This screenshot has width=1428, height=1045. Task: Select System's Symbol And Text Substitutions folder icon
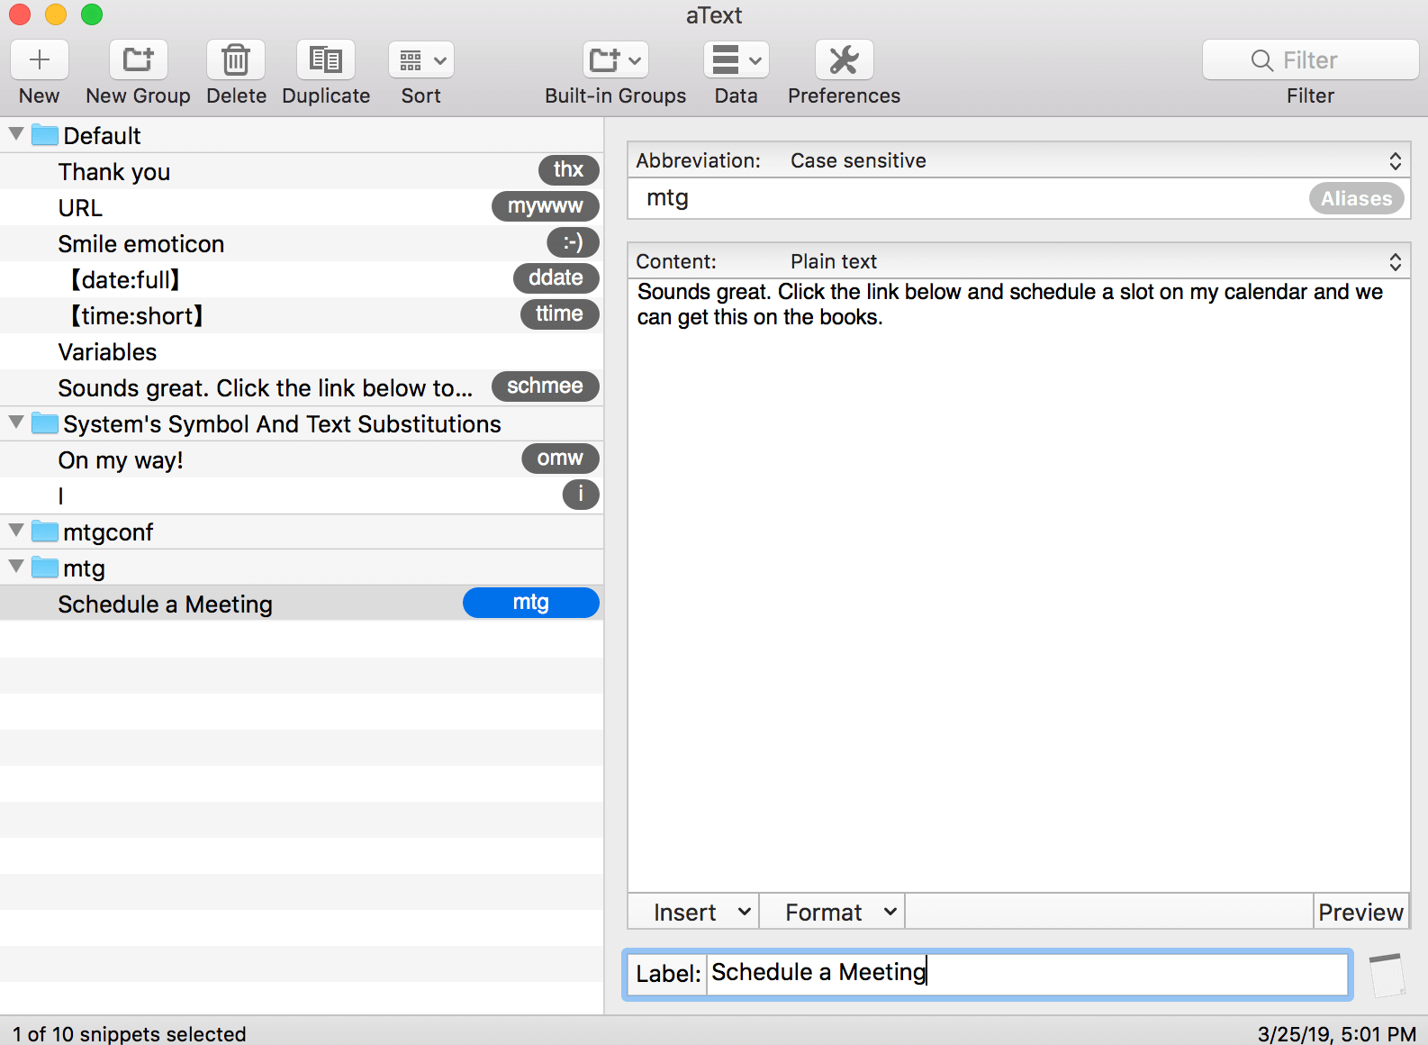coord(45,423)
